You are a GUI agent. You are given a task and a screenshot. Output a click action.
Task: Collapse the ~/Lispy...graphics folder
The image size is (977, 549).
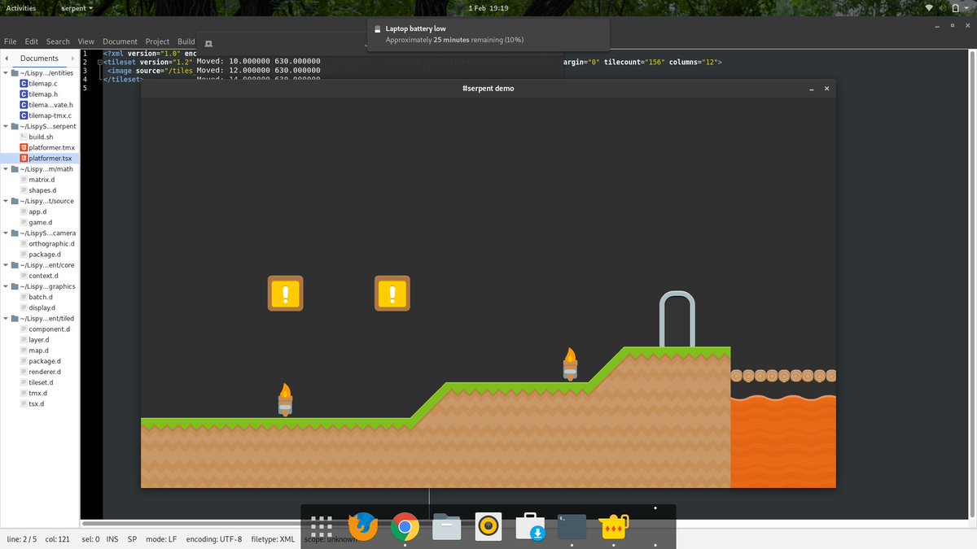coord(6,286)
